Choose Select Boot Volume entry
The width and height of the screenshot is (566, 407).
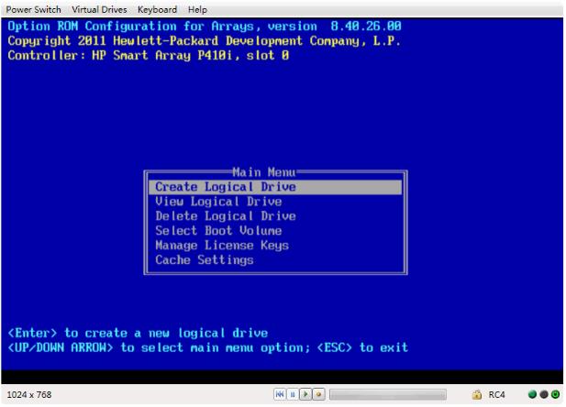tap(218, 231)
